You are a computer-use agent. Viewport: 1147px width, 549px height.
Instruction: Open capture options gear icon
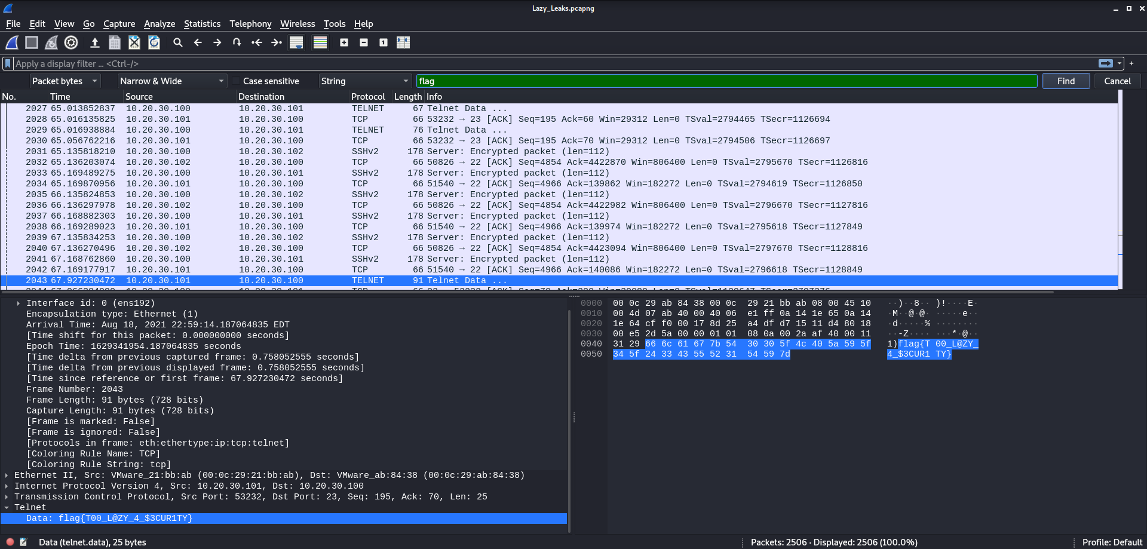[x=71, y=42]
